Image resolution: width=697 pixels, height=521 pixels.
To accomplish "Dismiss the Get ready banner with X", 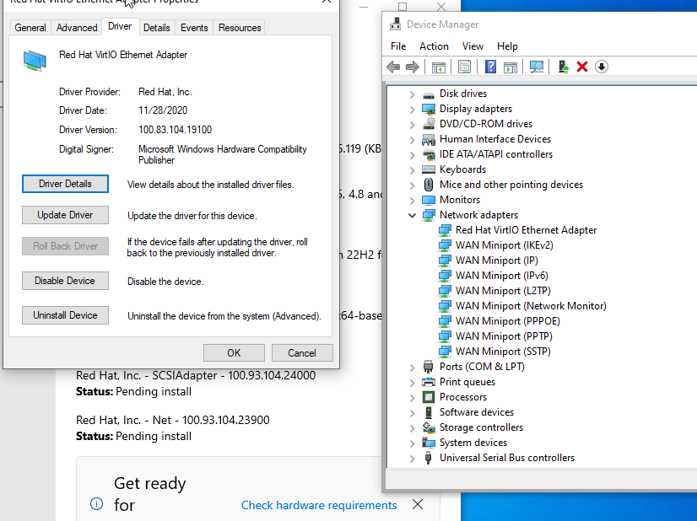I will (418, 504).
